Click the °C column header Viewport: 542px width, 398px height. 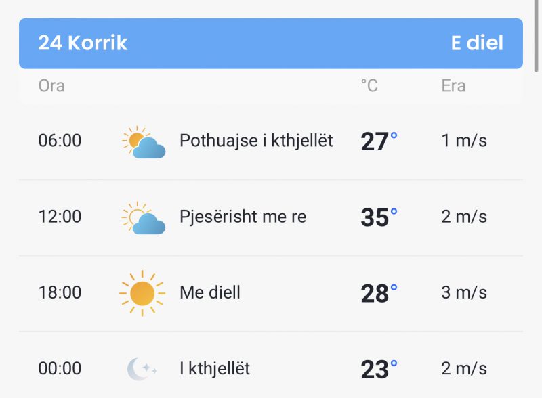point(369,86)
